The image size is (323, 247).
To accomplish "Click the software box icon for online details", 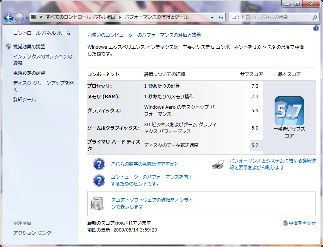I will tap(97, 203).
